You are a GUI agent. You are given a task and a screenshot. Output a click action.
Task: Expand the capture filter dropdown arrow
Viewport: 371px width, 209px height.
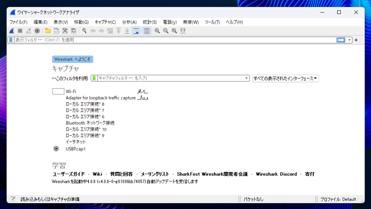tap(246, 78)
